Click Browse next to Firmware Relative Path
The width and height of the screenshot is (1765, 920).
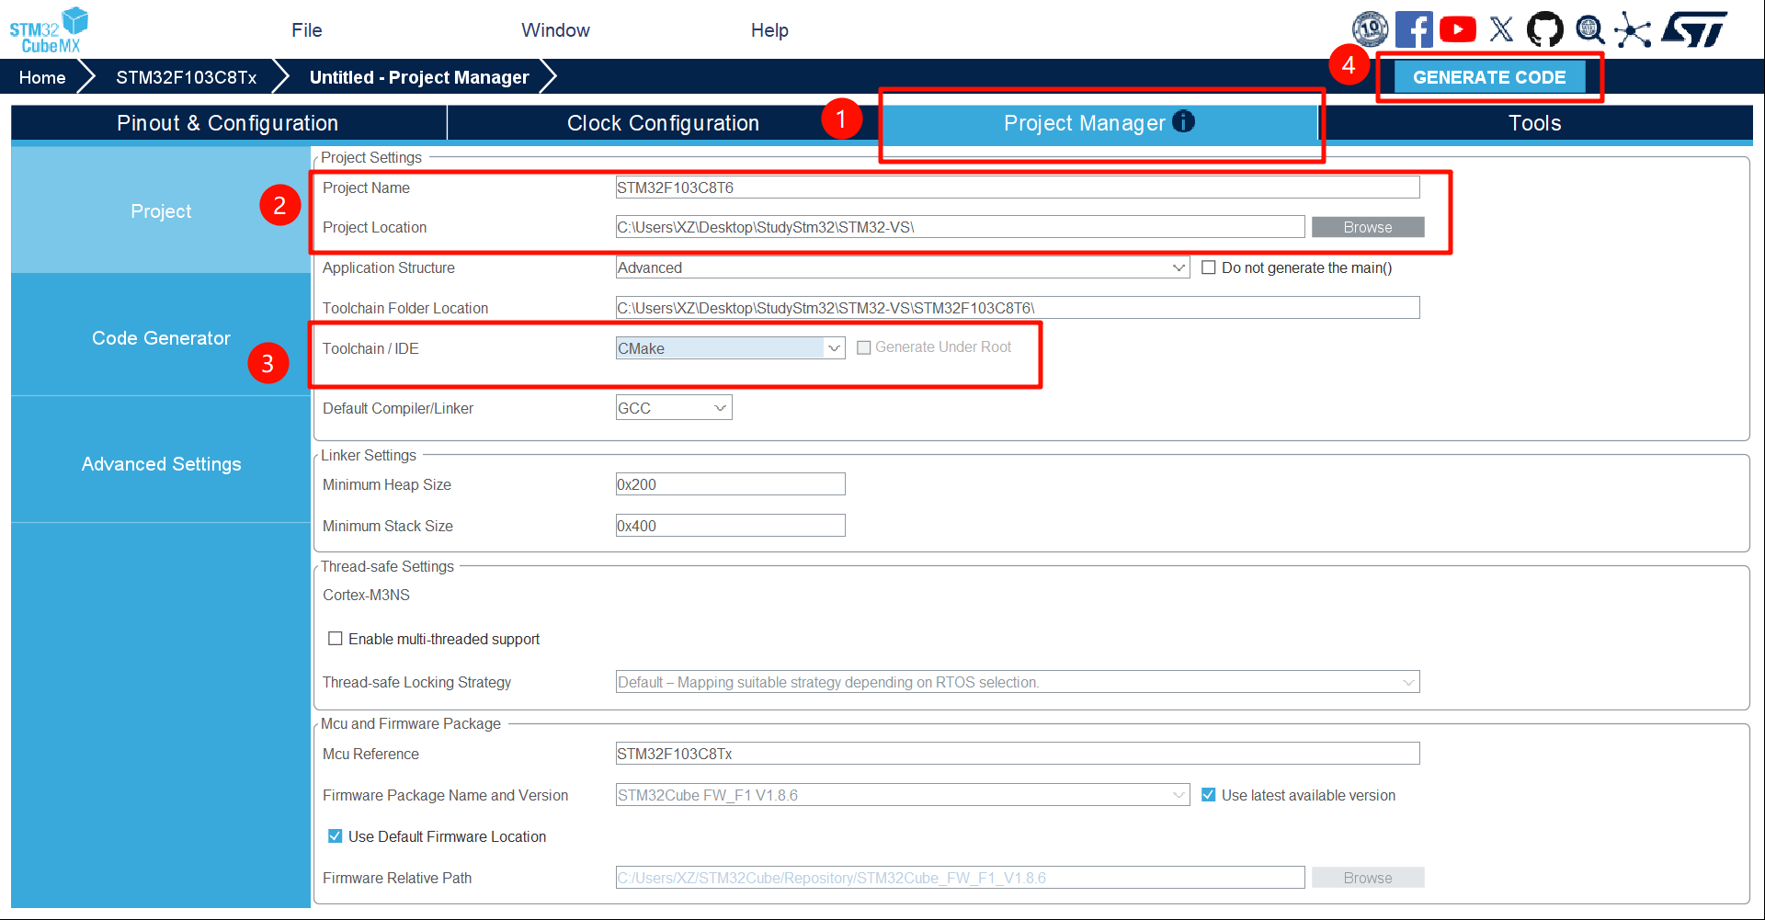click(x=1368, y=878)
